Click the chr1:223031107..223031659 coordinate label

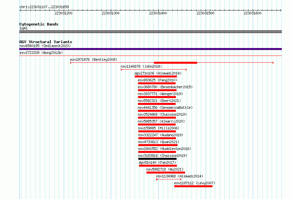point(44,7)
